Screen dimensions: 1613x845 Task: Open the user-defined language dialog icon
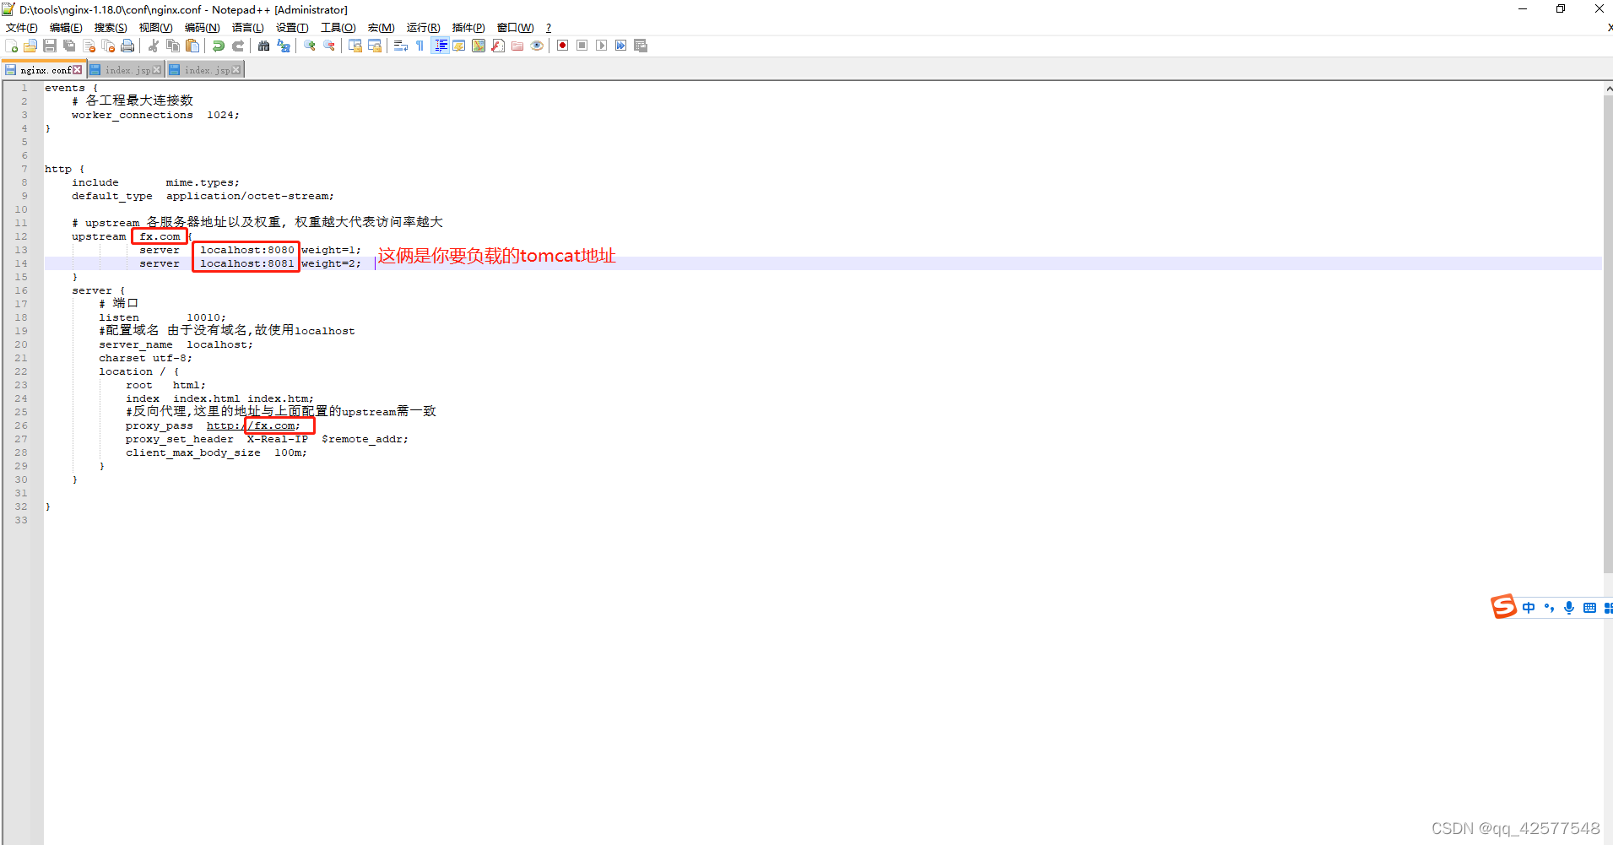[x=459, y=46]
